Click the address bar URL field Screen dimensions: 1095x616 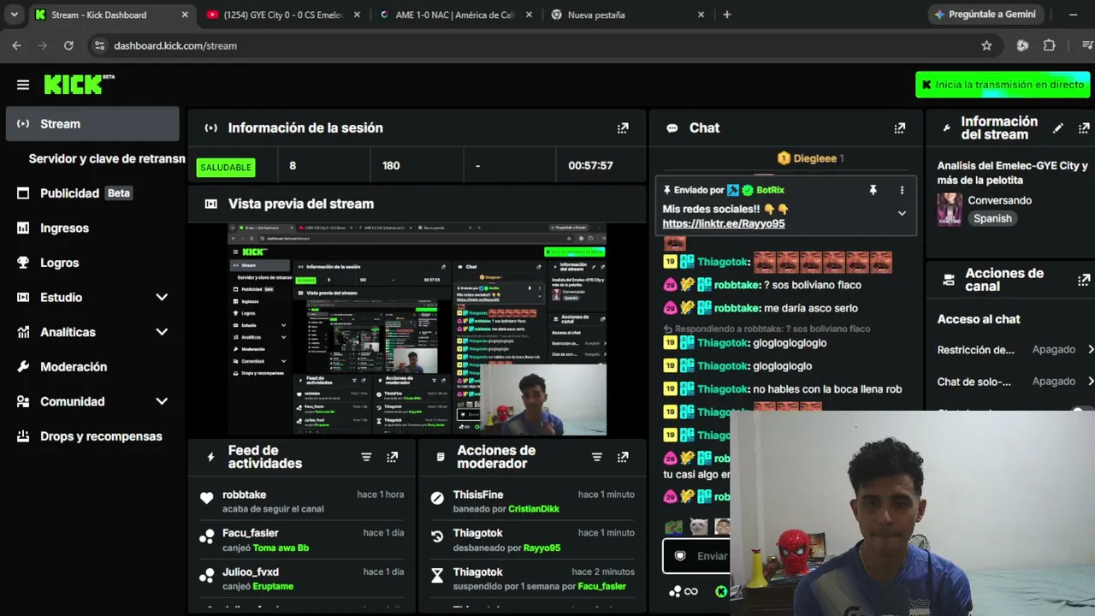[539, 45]
